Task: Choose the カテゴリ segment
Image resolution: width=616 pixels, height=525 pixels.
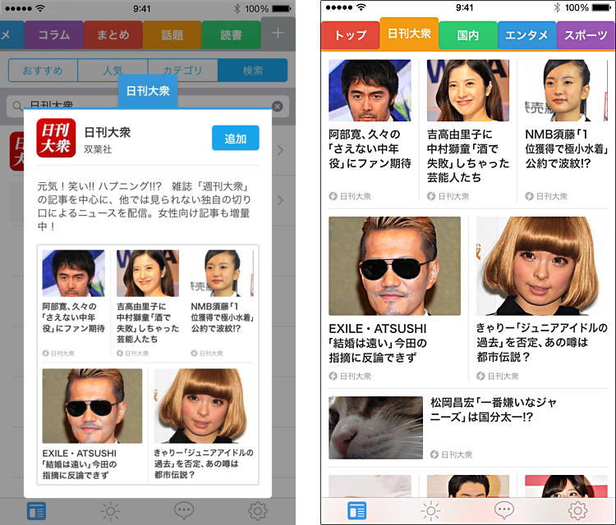Action: (x=182, y=71)
